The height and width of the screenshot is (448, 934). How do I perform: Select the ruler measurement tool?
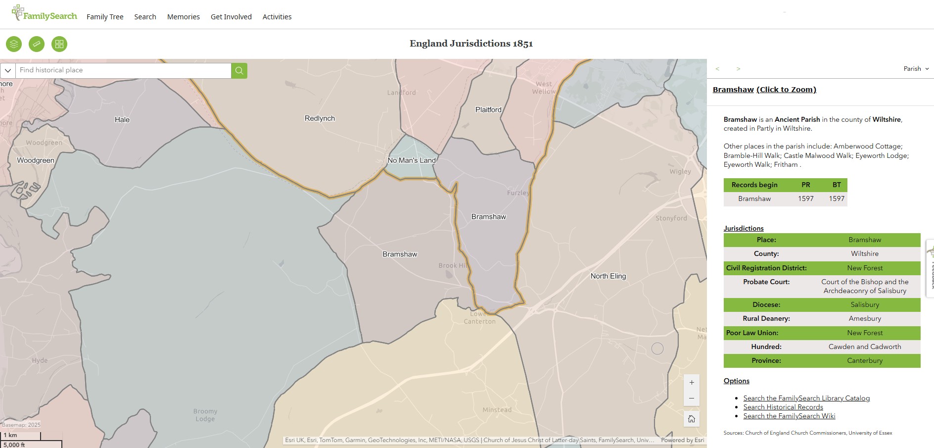37,44
